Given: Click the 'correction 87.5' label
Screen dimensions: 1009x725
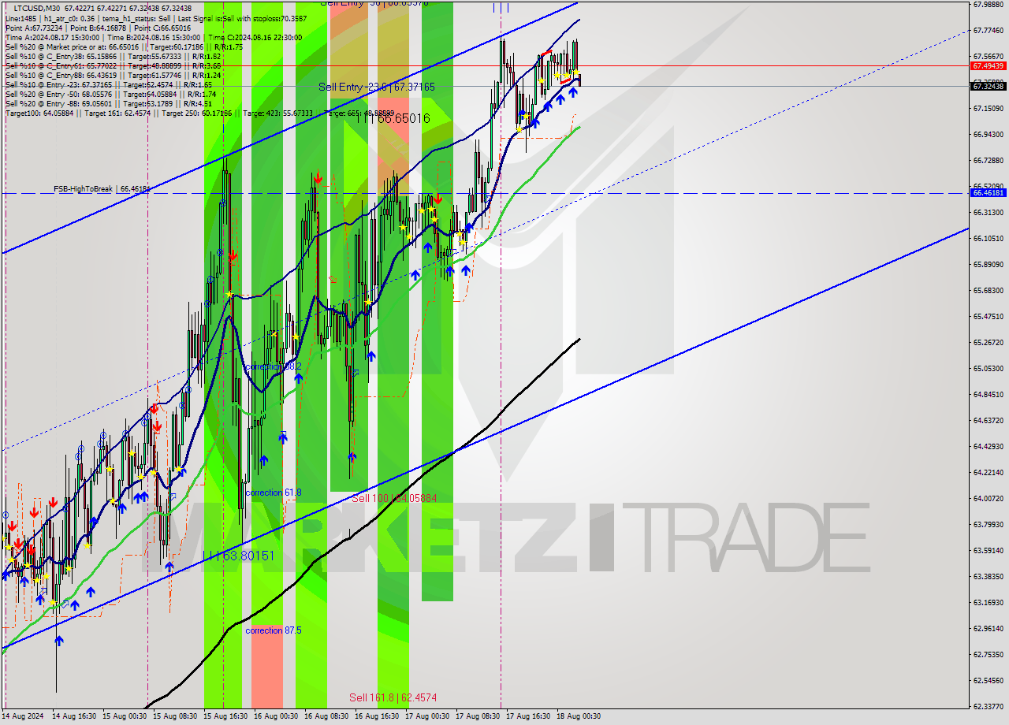Looking at the screenshot, I should click(274, 630).
